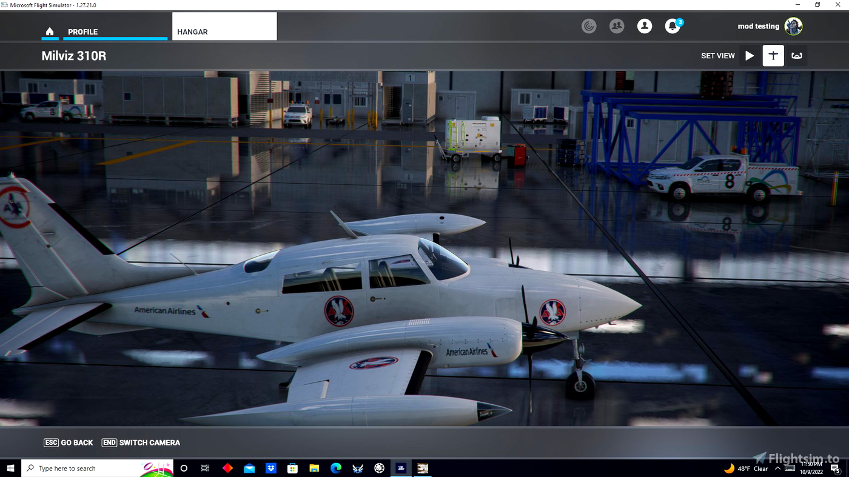Open the Action Center notifications icon
This screenshot has width=849, height=477.
click(837, 469)
